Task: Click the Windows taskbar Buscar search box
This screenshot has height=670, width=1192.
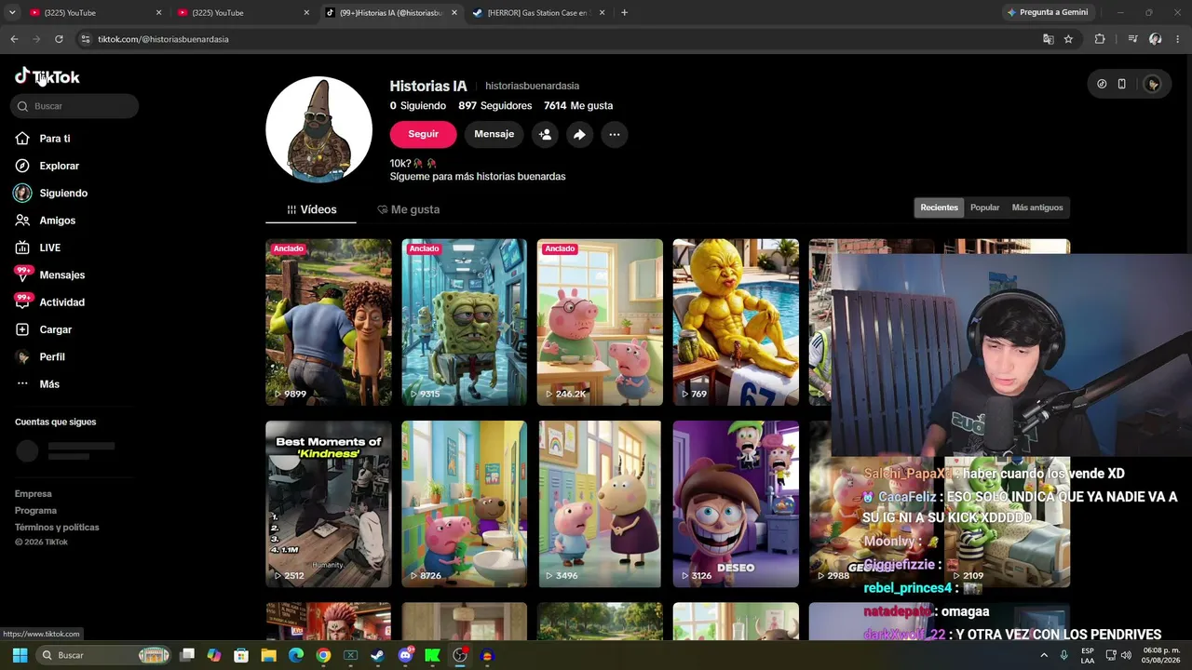Action: click(104, 655)
